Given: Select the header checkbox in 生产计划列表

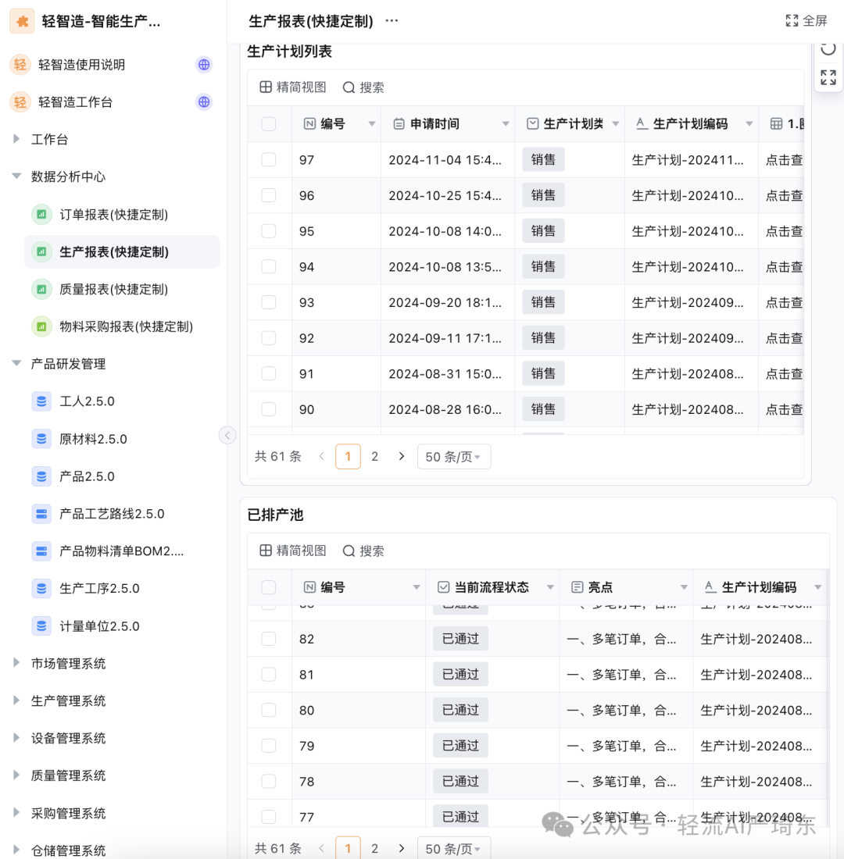Looking at the screenshot, I should coord(269,123).
